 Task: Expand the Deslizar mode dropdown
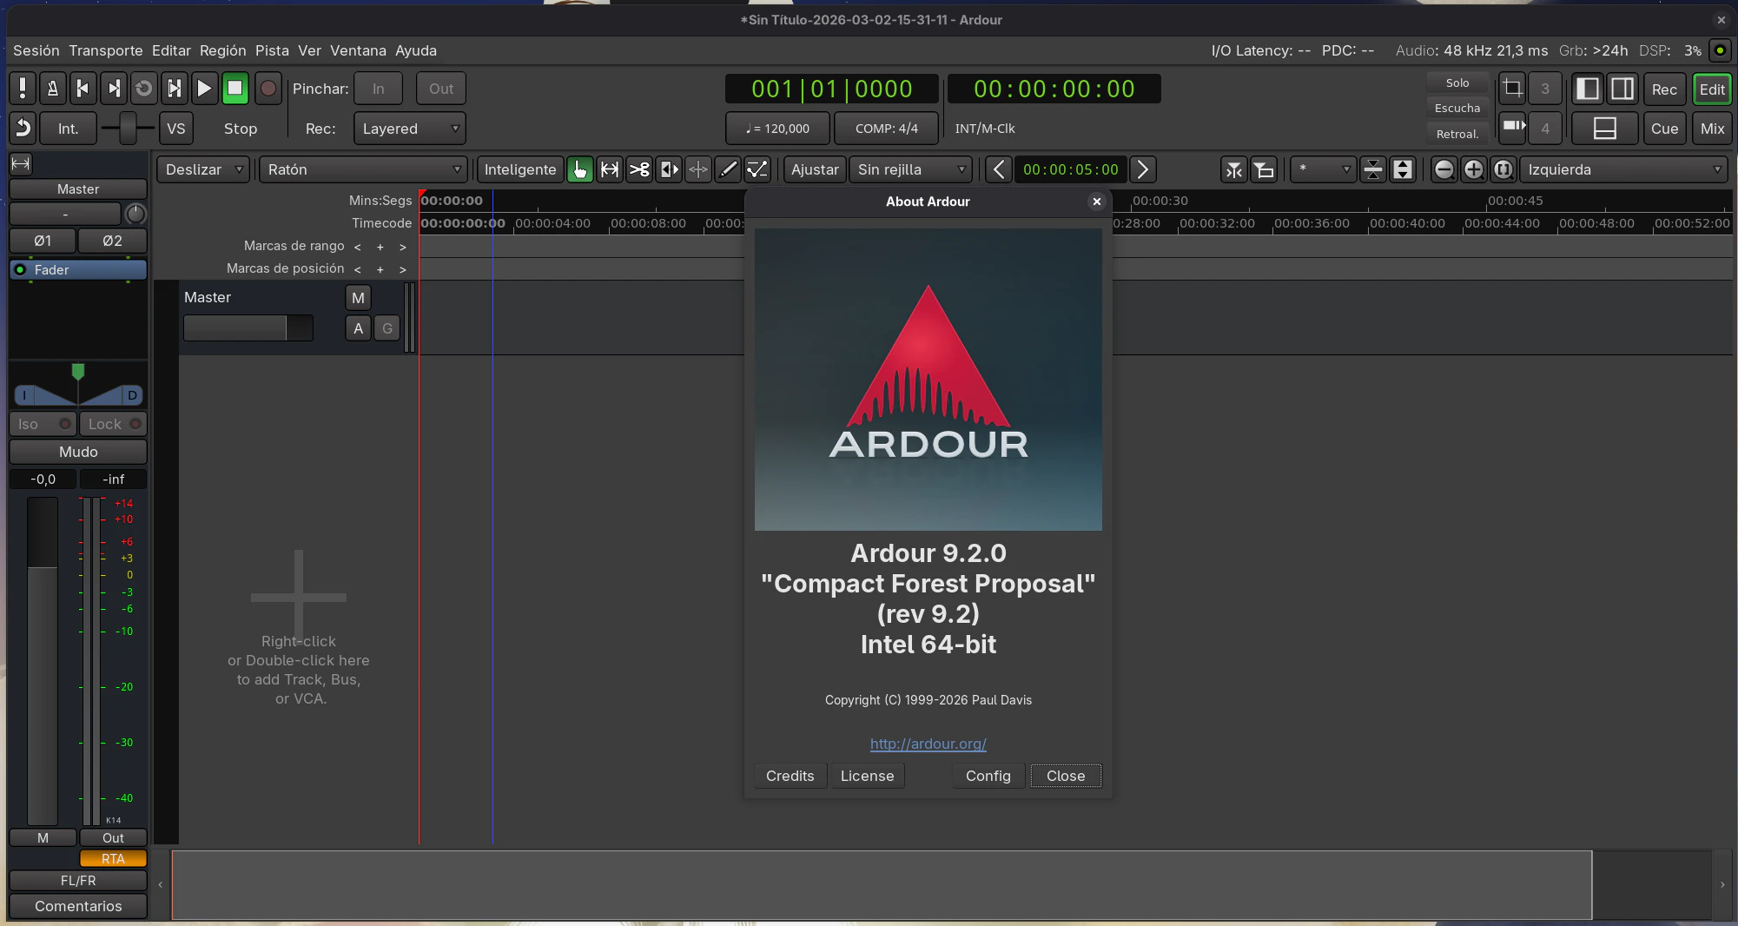[x=202, y=169]
